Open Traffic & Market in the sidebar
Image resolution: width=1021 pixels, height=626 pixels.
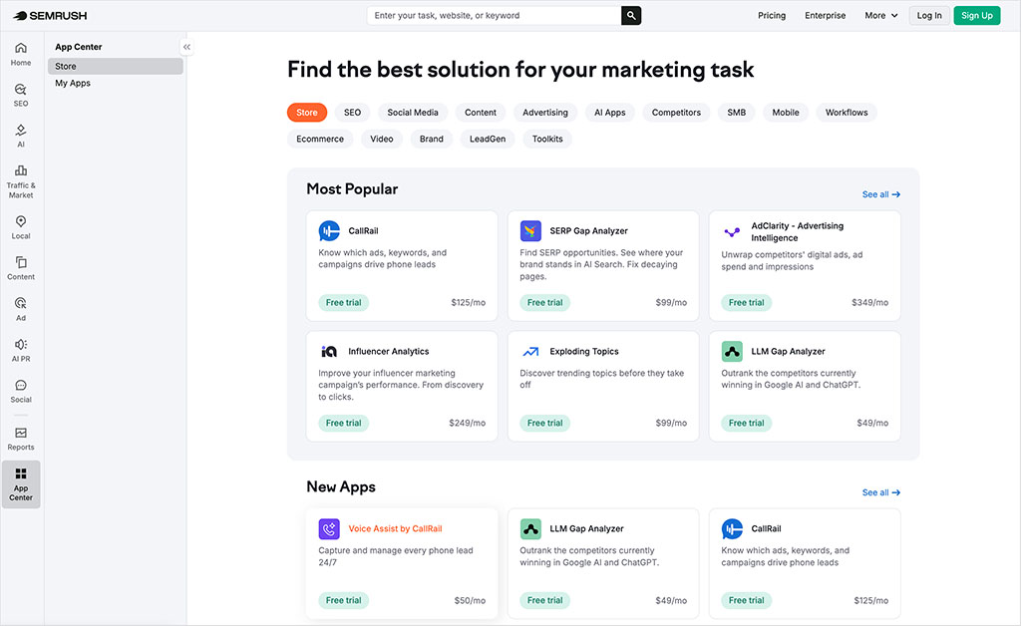21,181
